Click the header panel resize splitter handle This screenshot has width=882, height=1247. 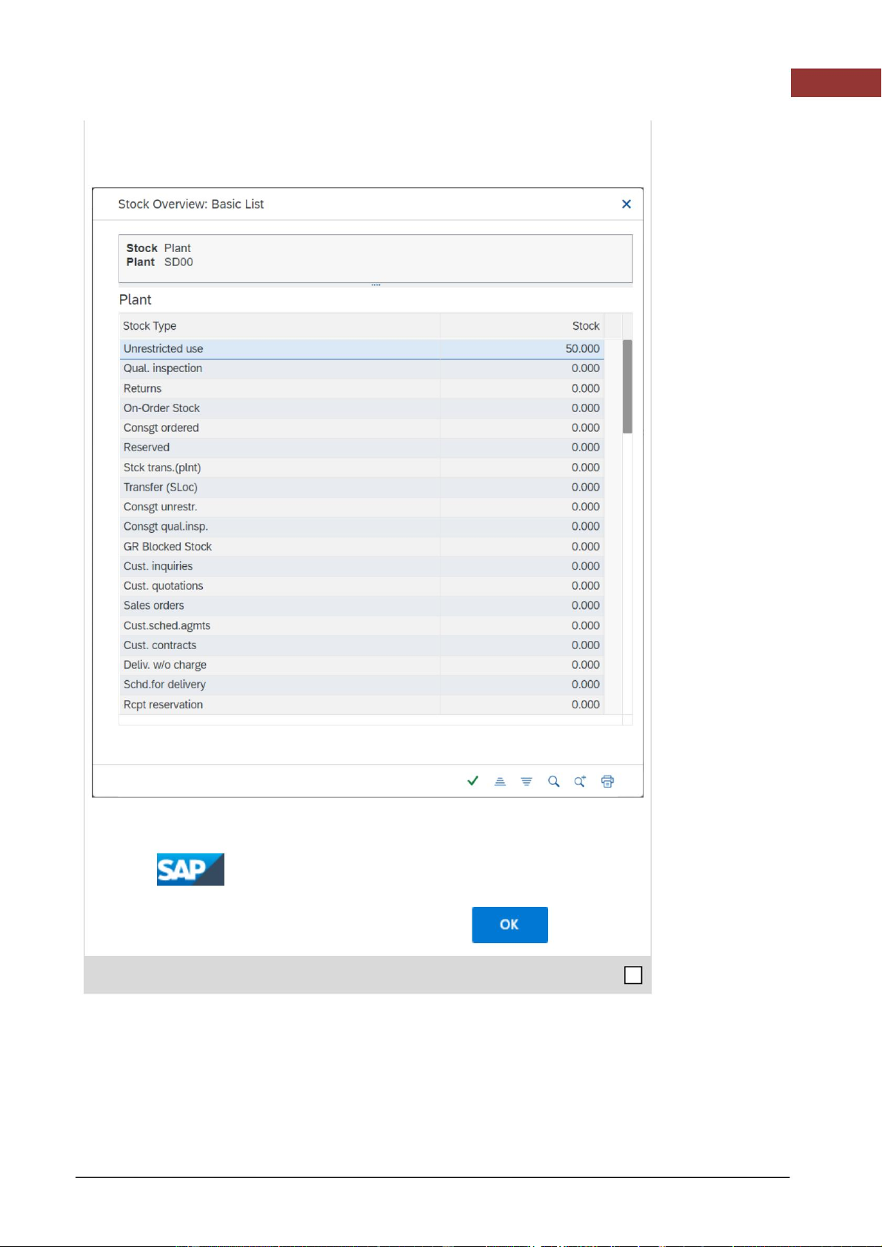click(x=375, y=285)
